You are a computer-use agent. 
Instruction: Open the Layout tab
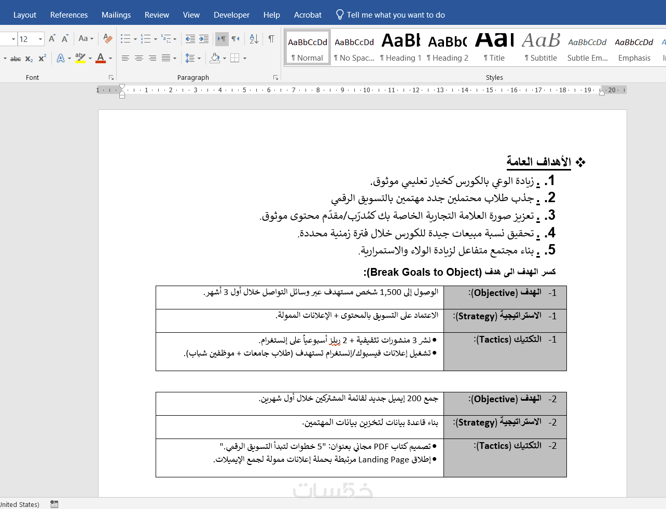25,15
